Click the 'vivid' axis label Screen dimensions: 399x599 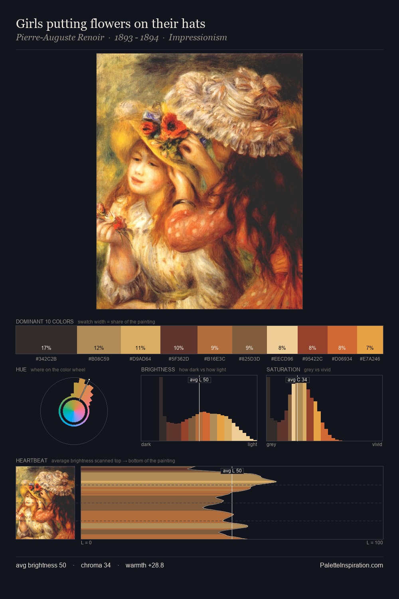[x=377, y=444]
